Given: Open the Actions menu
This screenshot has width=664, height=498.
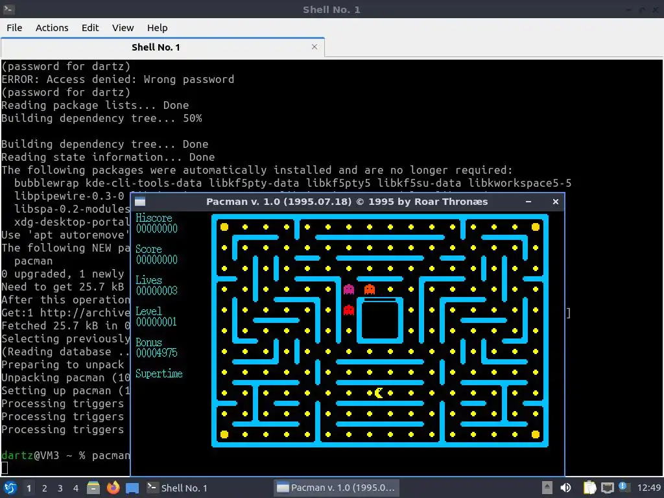Looking at the screenshot, I should (52, 28).
